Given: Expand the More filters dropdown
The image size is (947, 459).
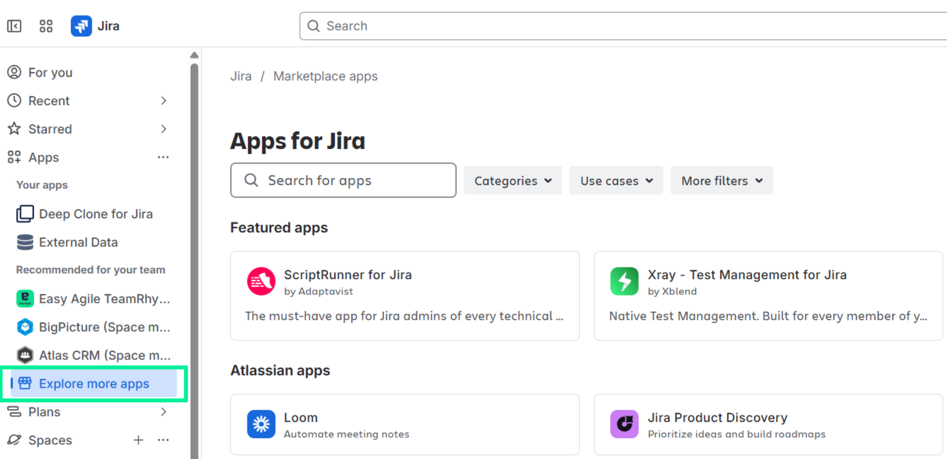Looking at the screenshot, I should coord(721,181).
